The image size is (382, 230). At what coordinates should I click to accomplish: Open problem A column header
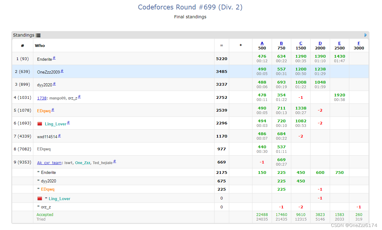[262, 43]
